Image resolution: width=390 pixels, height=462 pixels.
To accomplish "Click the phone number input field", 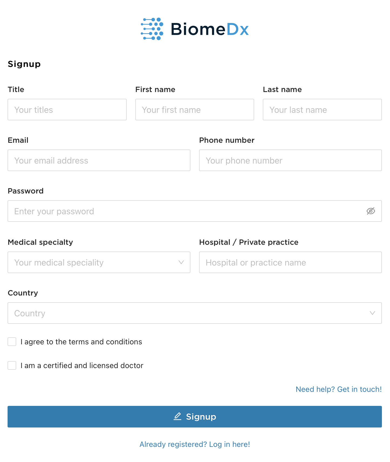I will point(290,160).
